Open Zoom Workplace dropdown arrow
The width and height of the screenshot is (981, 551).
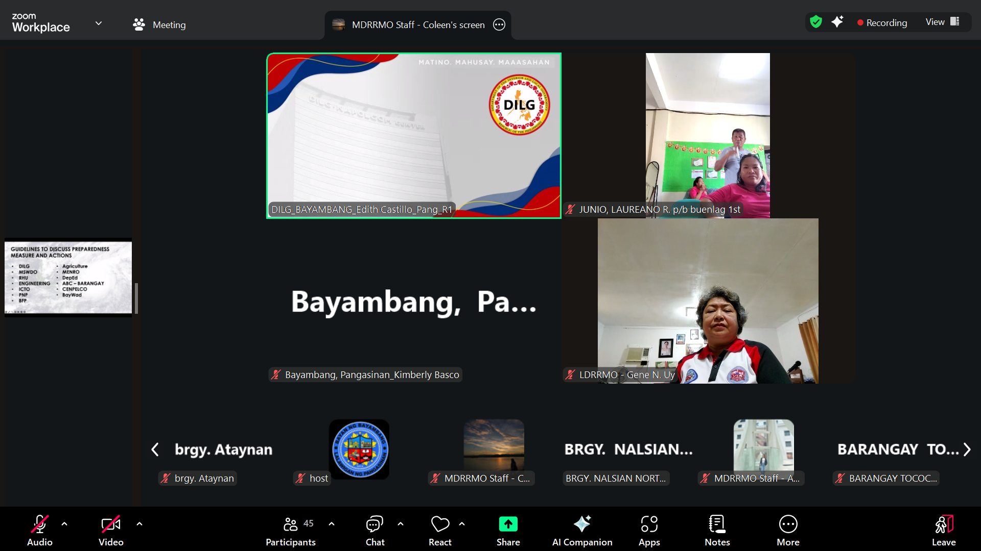click(99, 23)
